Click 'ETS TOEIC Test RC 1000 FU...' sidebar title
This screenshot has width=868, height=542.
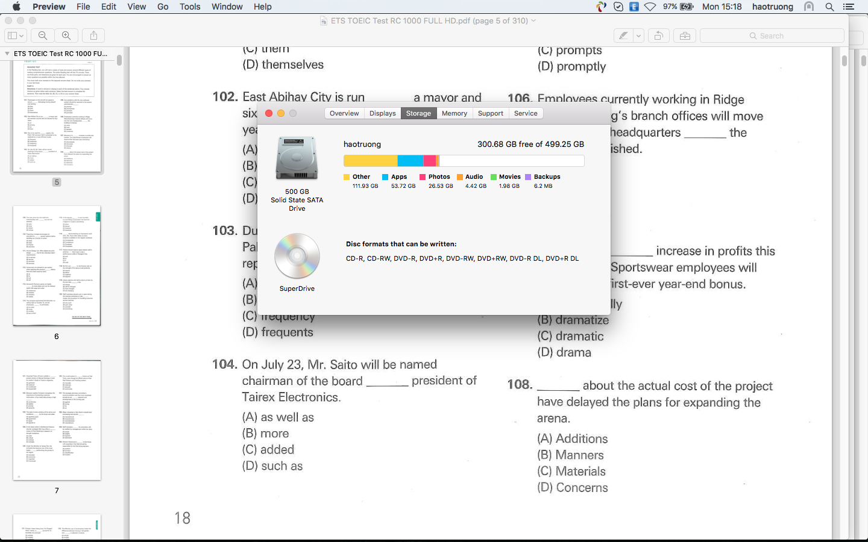(x=60, y=54)
